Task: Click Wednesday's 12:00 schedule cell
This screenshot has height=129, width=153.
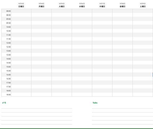Action: click(x=82, y=43)
